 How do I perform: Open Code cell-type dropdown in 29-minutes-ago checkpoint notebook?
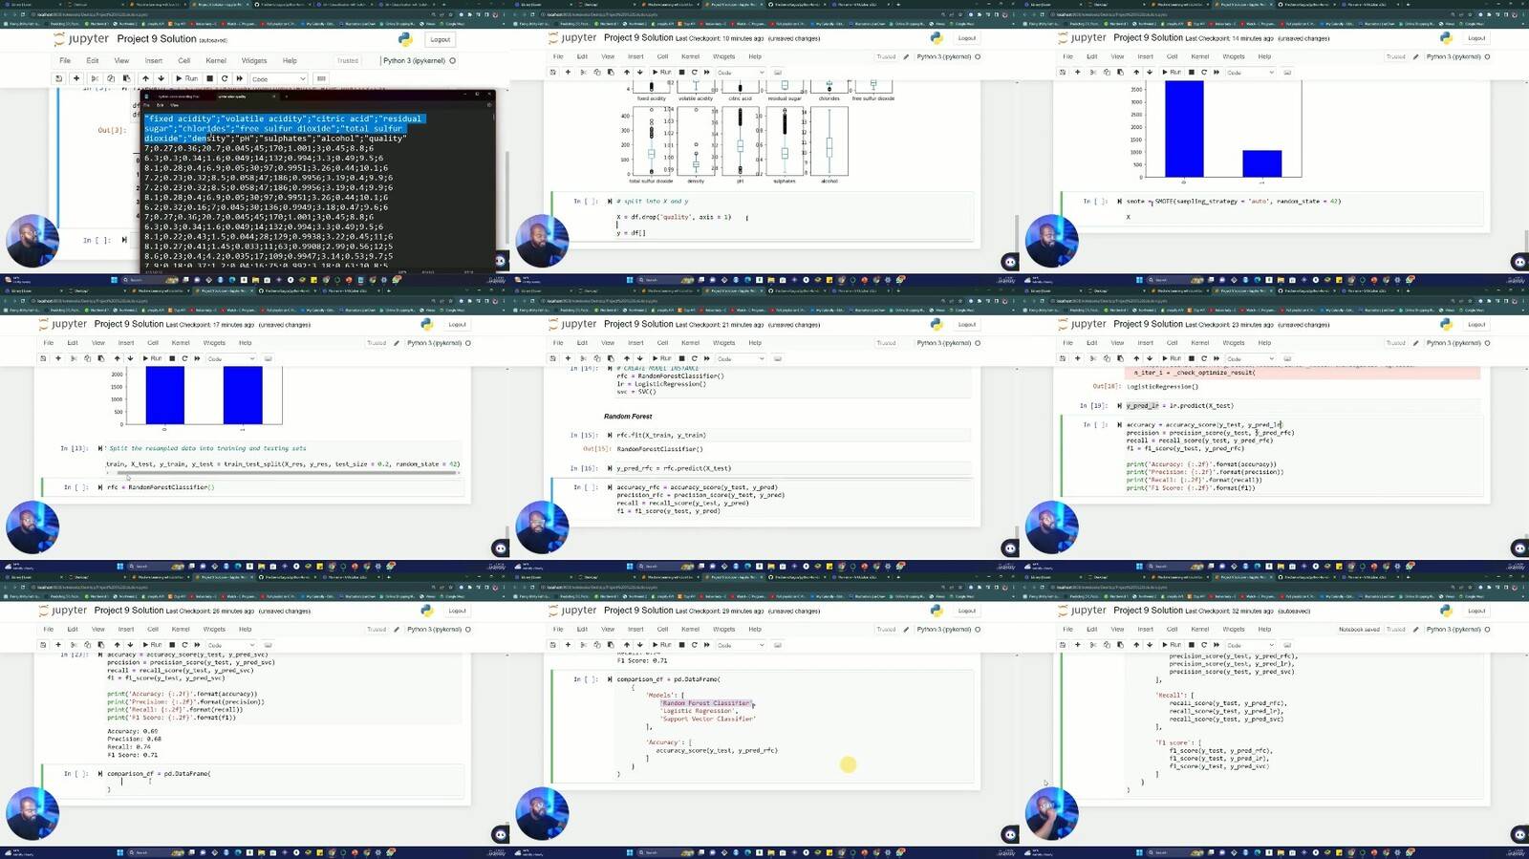740,645
